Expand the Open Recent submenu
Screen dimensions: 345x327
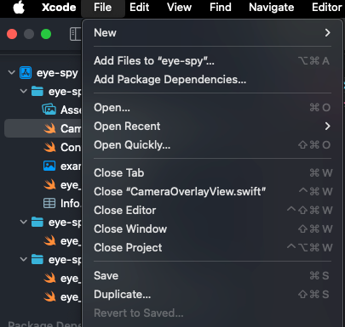212,127
